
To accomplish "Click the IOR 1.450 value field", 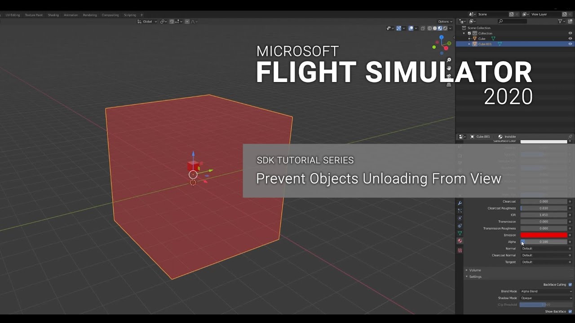I will [x=544, y=215].
